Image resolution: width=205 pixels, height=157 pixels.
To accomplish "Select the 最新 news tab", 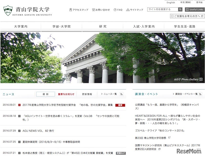I will click(x=46, y=94).
